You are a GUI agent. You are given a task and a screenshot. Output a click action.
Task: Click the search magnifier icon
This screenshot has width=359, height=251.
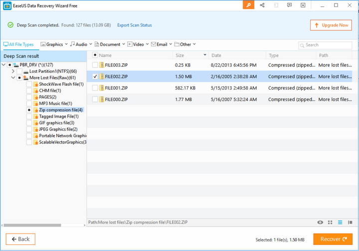[302, 45]
